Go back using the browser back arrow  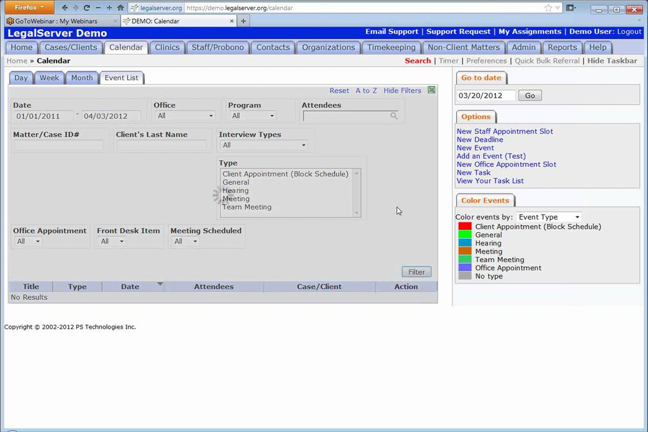click(65, 8)
